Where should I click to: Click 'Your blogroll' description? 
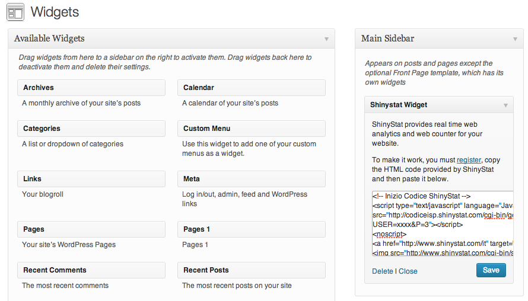click(43, 194)
